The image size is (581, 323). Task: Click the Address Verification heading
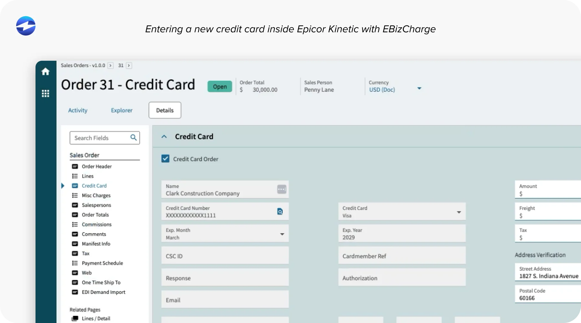pyautogui.click(x=540, y=255)
